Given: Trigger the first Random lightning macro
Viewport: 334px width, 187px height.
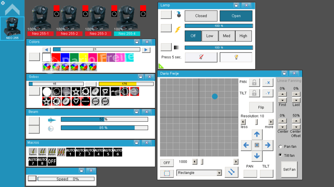Looking at the screenshot, I should pos(33,152).
